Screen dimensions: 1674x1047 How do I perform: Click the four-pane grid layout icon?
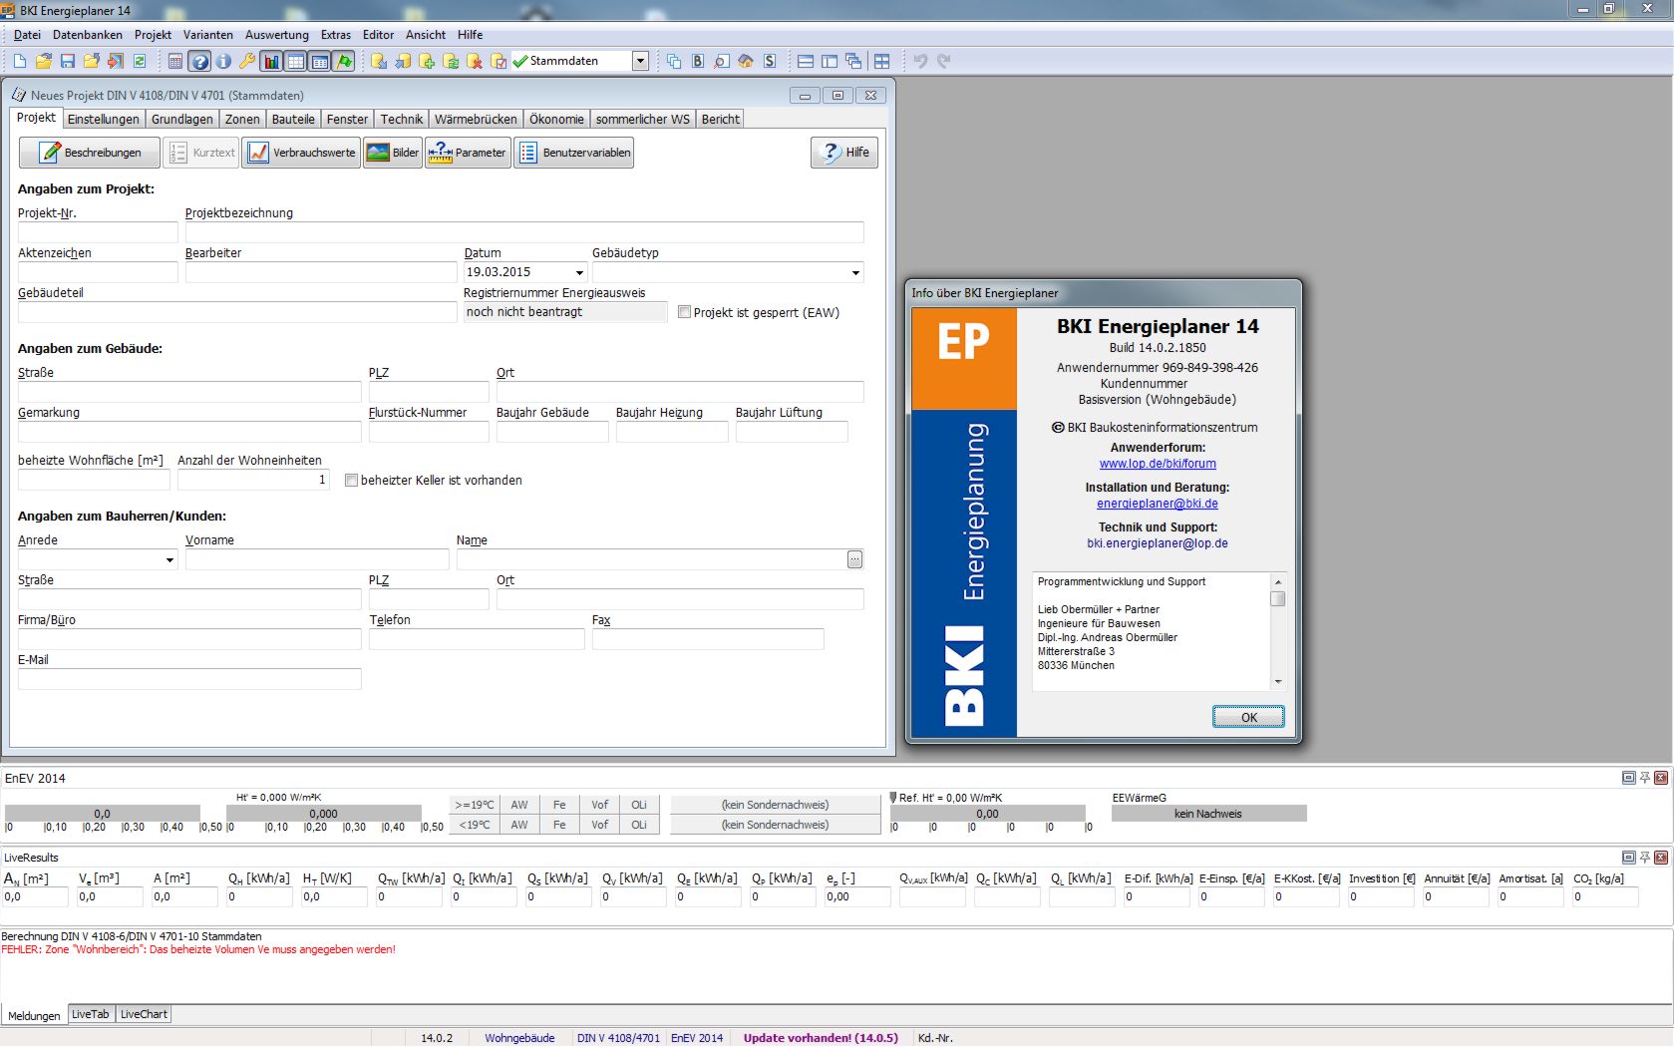(882, 61)
